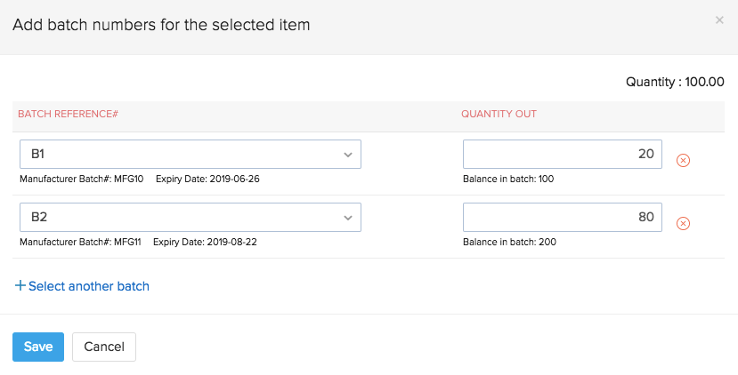
Task: Click the Expiry Date 2019-08-22 text
Action: click(205, 242)
